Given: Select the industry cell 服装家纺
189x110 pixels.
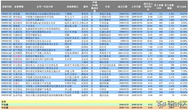Looking at the screenshot, I should 104,26.
